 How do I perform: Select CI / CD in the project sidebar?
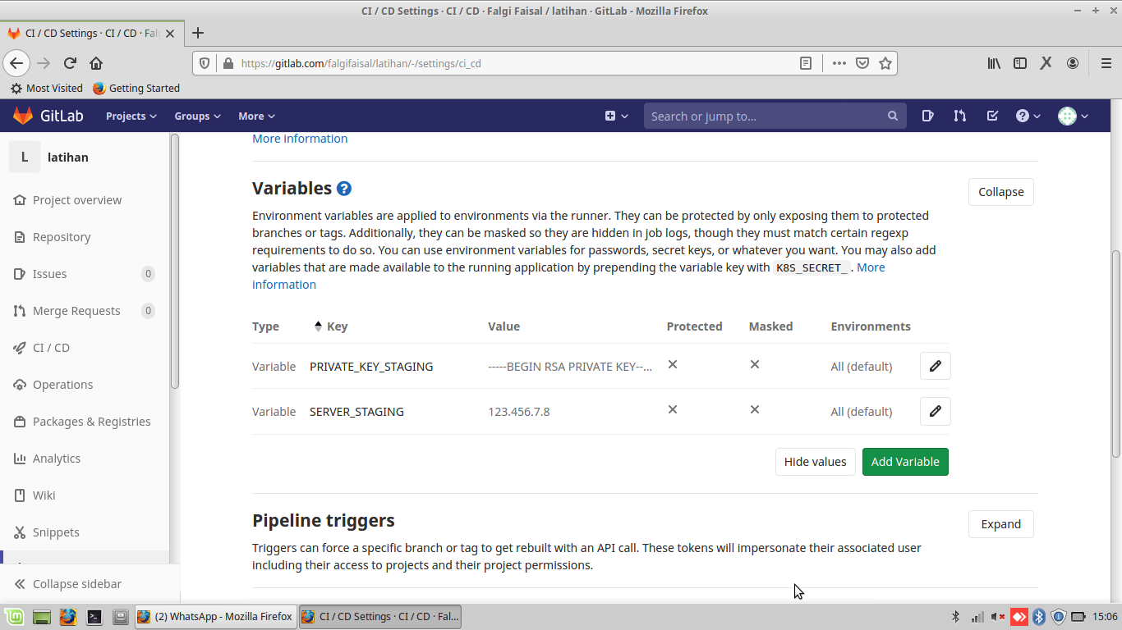[x=50, y=347]
